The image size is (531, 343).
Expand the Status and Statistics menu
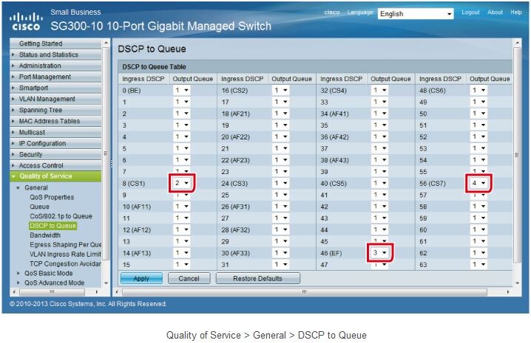point(48,55)
